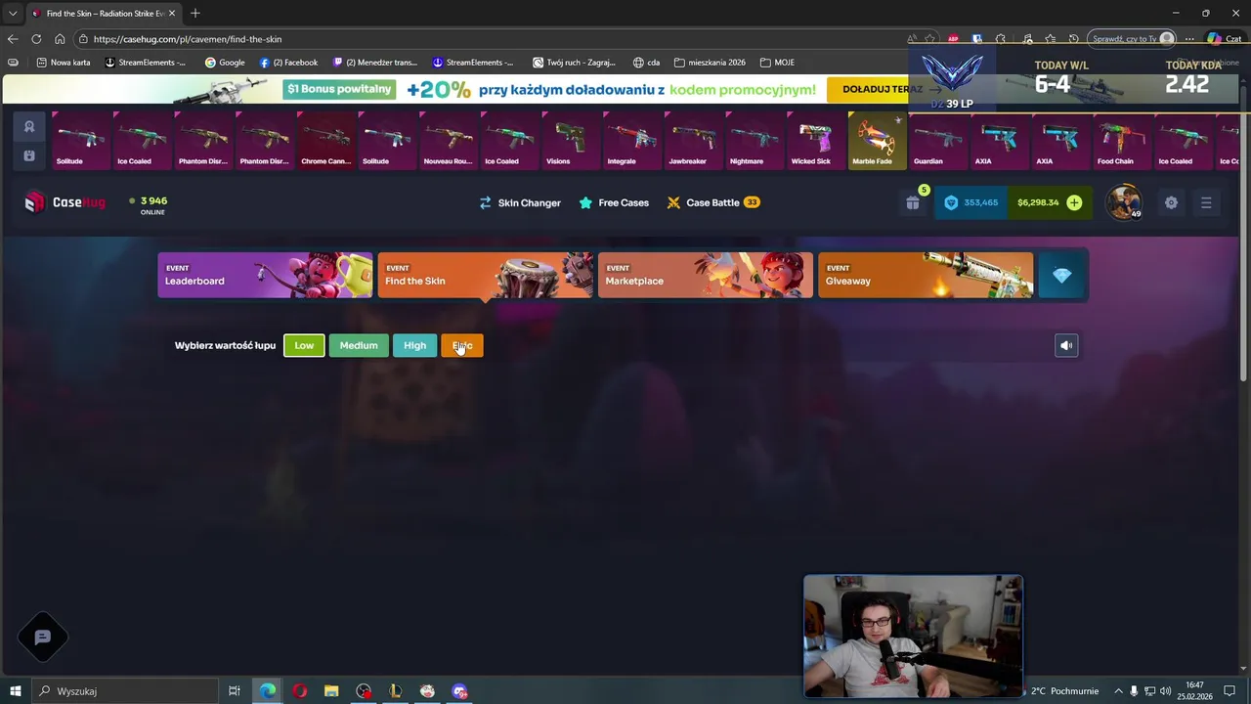The width and height of the screenshot is (1251, 704).
Task: Open the Favorites list icon
Action: pos(1050,39)
